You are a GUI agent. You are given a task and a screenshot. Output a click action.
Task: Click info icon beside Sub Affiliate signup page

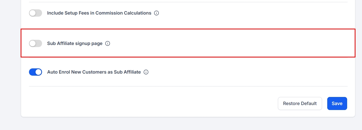[108, 43]
